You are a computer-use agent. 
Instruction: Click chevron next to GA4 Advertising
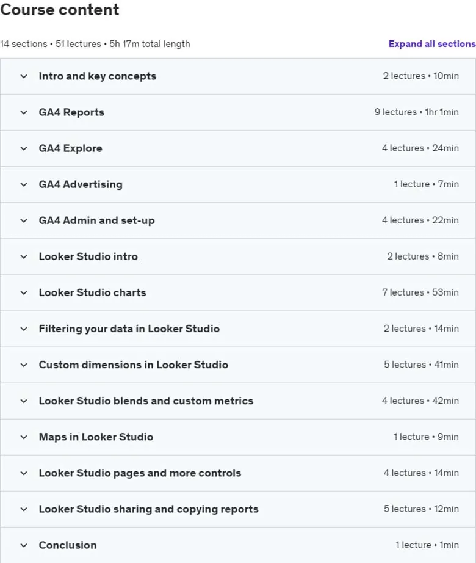24,184
